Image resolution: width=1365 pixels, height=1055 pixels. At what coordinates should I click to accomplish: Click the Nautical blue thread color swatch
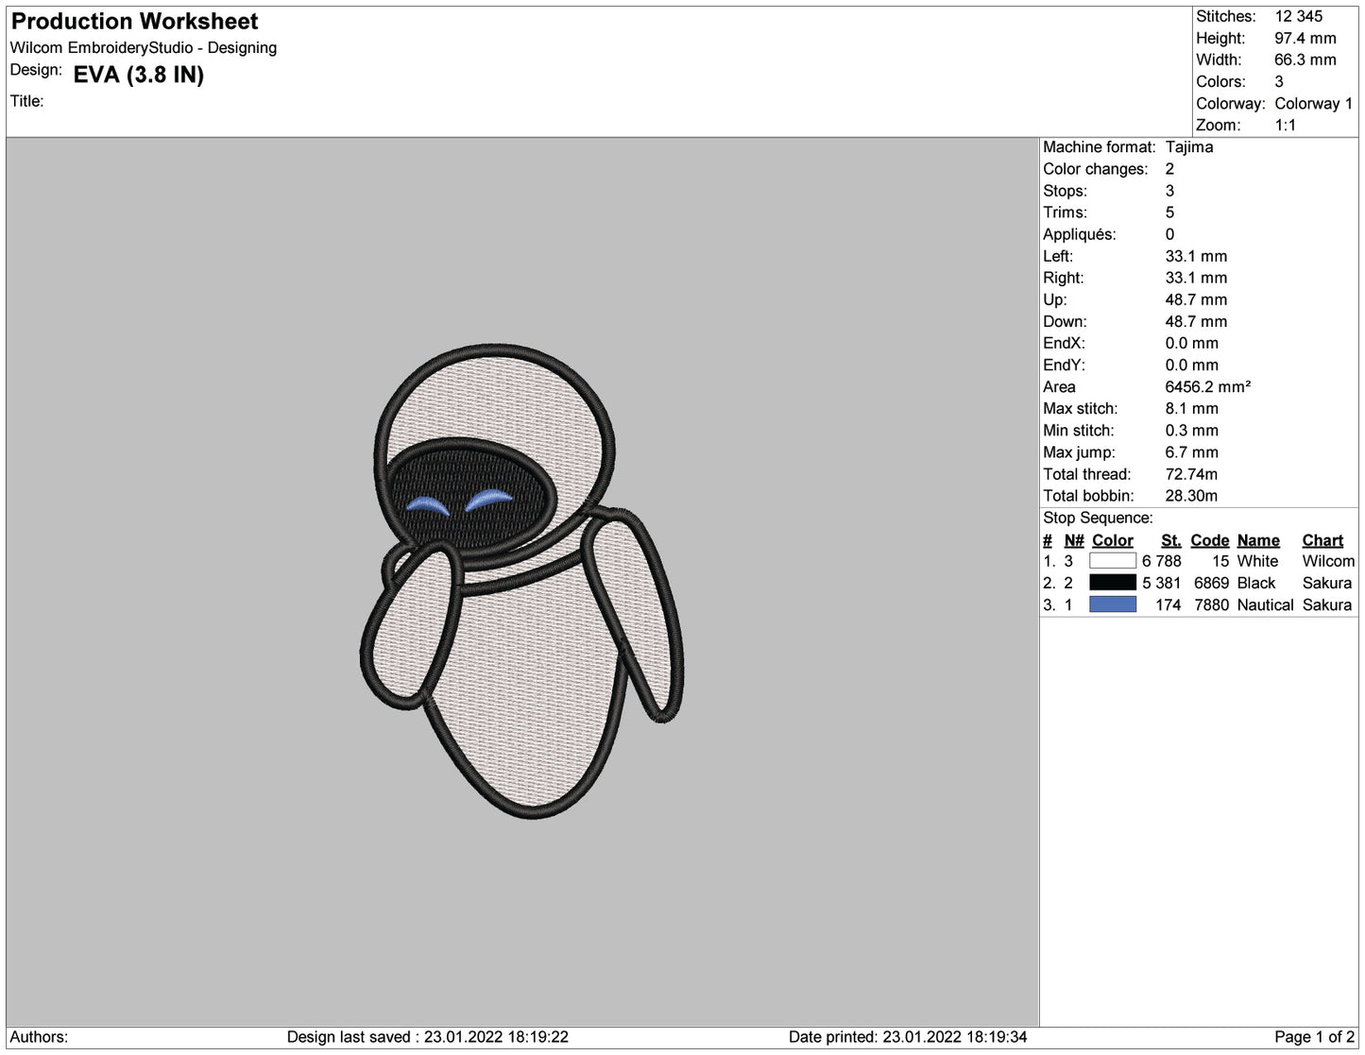pyautogui.click(x=1112, y=604)
